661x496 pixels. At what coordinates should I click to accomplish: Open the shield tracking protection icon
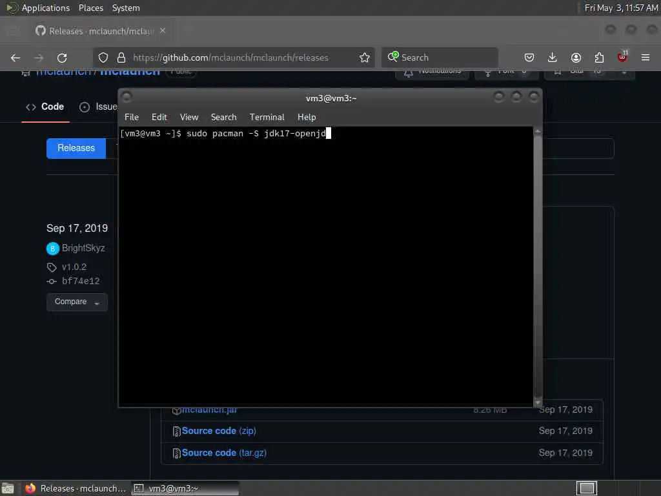click(103, 57)
